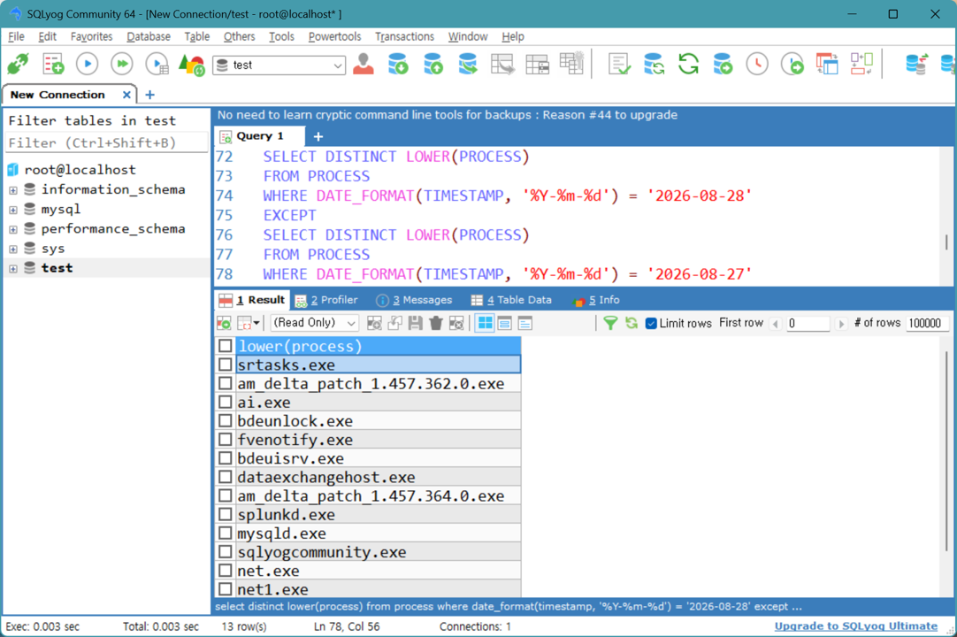Click database backup with up arrow icon

[x=433, y=64]
